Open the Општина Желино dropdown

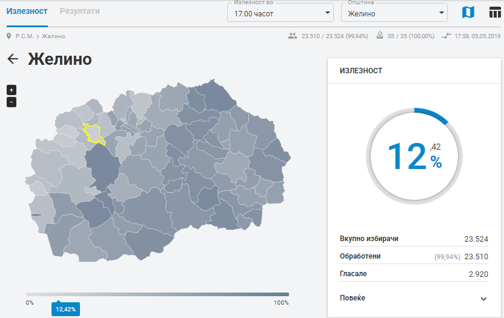tap(394, 13)
